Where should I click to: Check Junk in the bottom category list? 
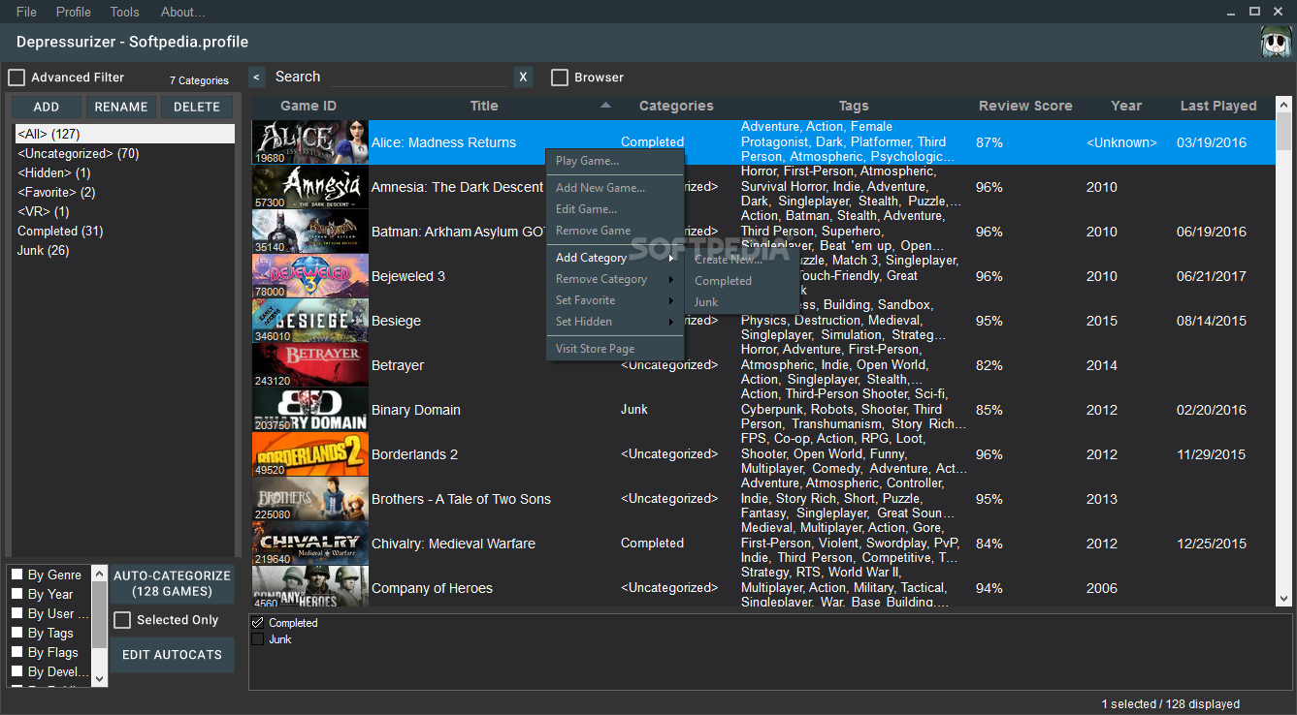[x=257, y=639]
